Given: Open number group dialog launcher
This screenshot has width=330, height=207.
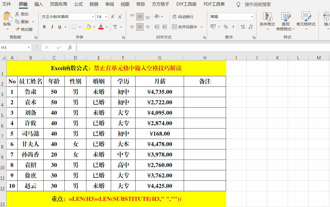Looking at the screenshot, I should coord(254,37).
